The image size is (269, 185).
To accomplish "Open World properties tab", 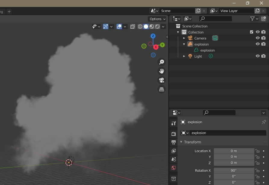I will (173, 168).
